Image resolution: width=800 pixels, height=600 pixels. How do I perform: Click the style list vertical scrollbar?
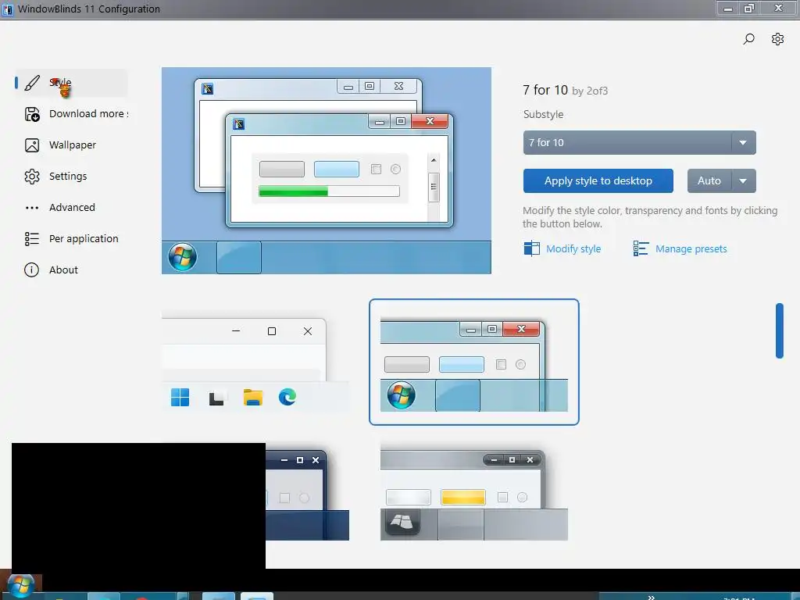pyautogui.click(x=780, y=331)
